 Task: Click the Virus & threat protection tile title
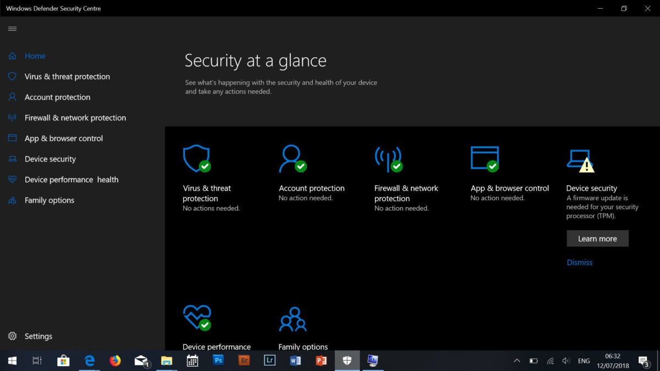click(207, 193)
